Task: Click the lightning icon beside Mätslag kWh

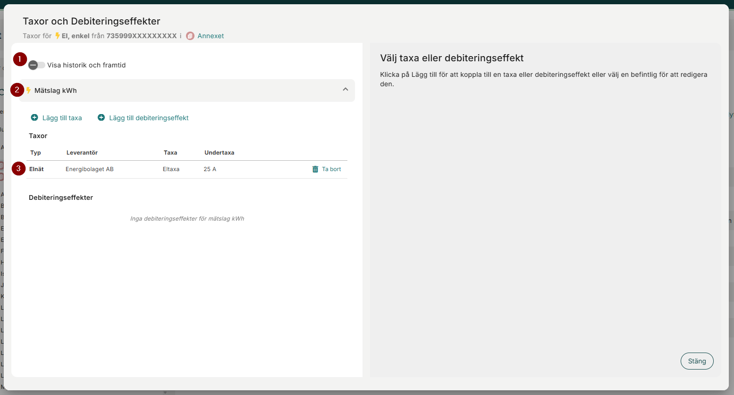Action: 29,90
